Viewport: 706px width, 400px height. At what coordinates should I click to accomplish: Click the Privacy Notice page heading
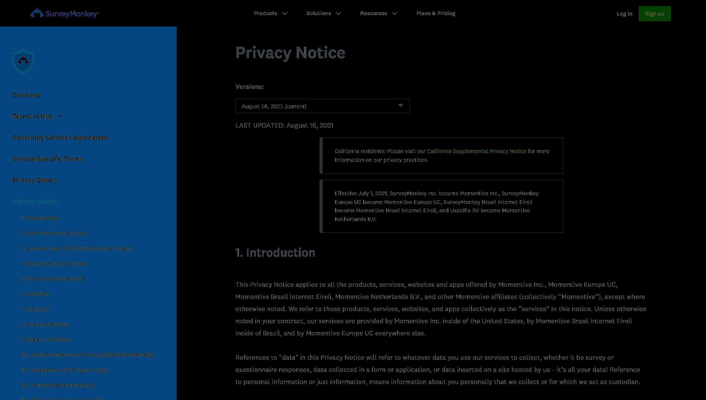(290, 53)
